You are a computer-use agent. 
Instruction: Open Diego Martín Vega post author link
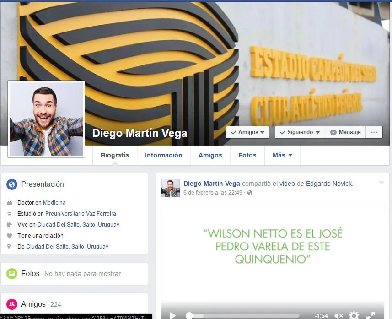coord(211,184)
